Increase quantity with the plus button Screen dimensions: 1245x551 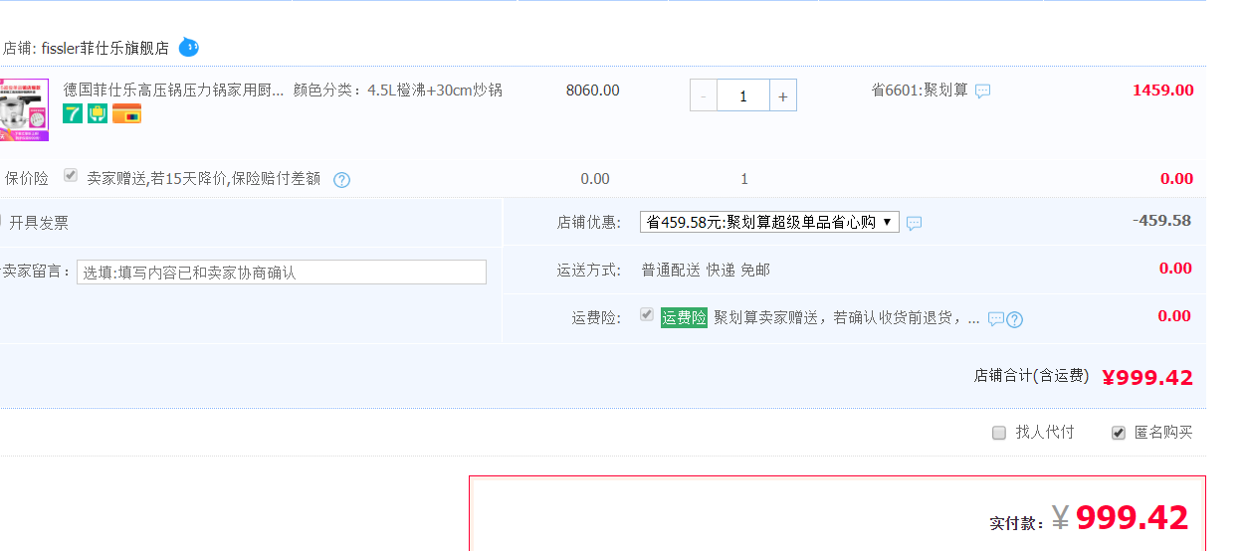click(783, 95)
